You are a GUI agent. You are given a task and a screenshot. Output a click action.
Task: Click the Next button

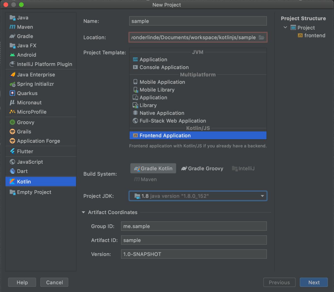coord(314,282)
